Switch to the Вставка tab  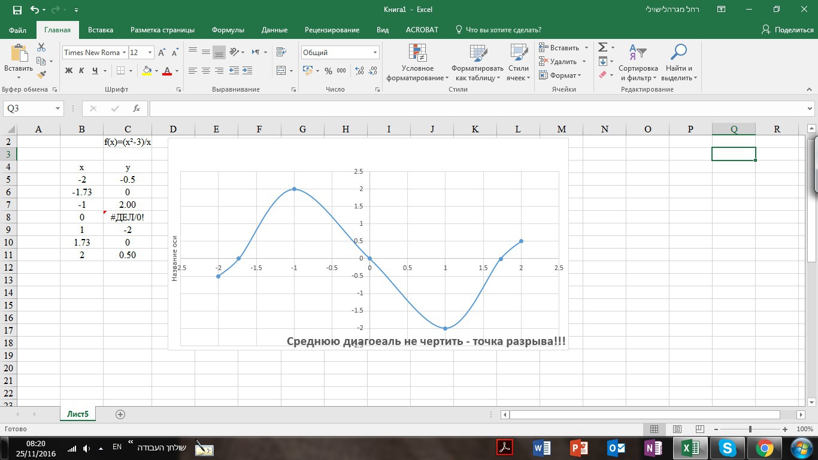coord(101,30)
